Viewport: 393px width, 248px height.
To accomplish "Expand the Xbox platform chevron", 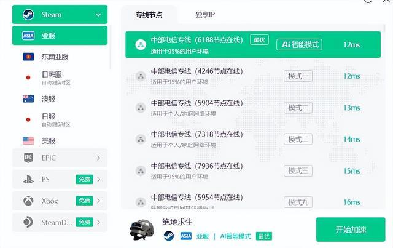I will (98, 201).
